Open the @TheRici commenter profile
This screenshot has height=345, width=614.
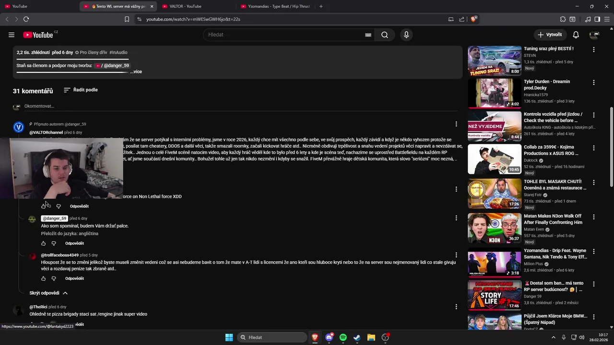(38, 307)
